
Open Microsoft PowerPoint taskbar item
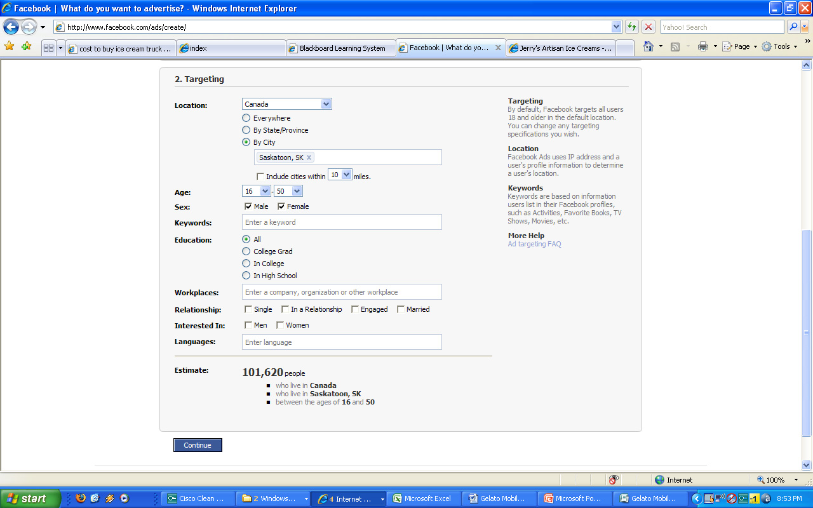(x=575, y=498)
